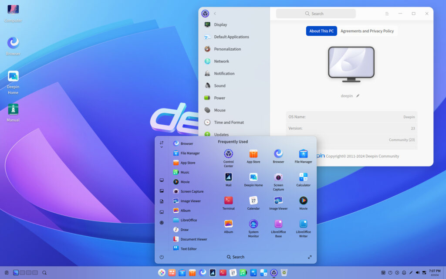446x279 pixels.
Task: Switch to Agreements and Privacy Policy tab
Action: 367,31
